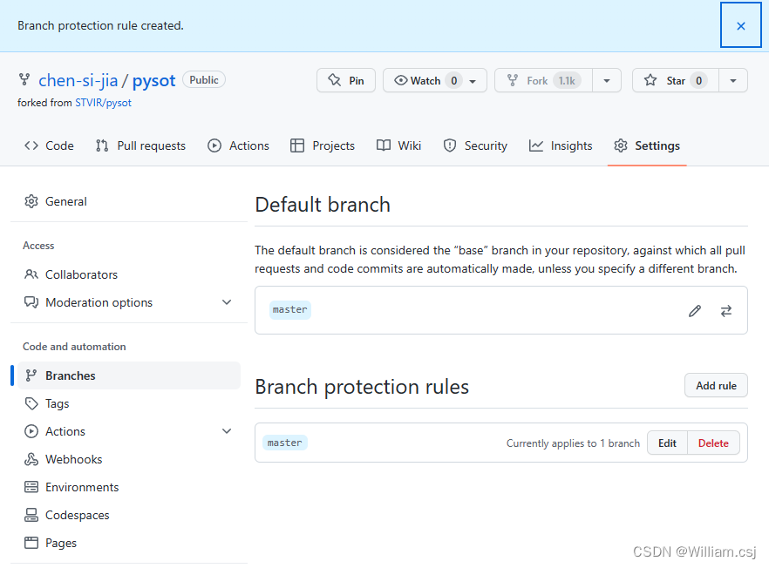
Task: Delete the master branch protection rule
Action: [713, 443]
